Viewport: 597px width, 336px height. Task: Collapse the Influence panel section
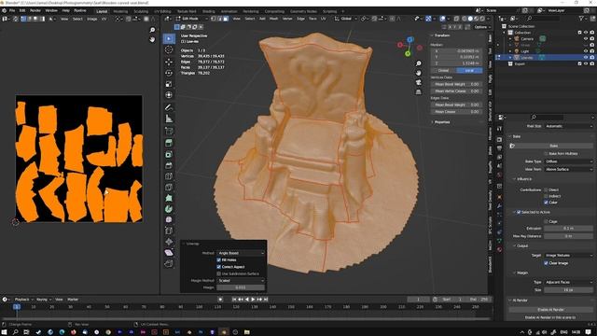tap(523, 179)
